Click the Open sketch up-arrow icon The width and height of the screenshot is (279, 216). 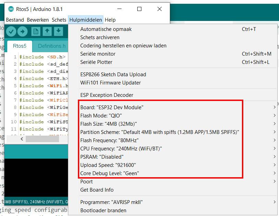pyautogui.click(x=47, y=32)
